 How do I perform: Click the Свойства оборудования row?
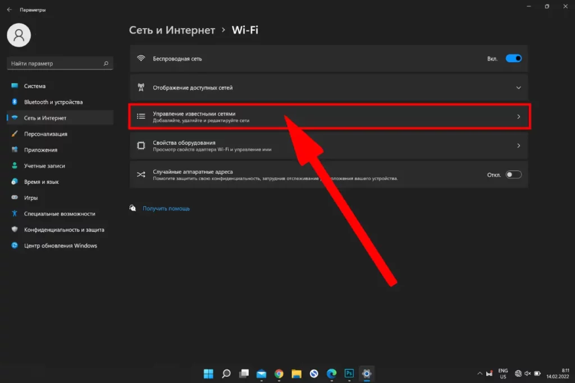(x=329, y=146)
